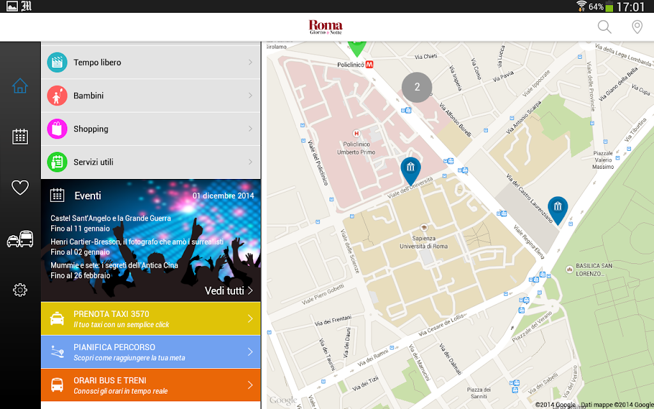Tap the Wi-Fi status icon
This screenshot has height=409, width=654.
(581, 6)
